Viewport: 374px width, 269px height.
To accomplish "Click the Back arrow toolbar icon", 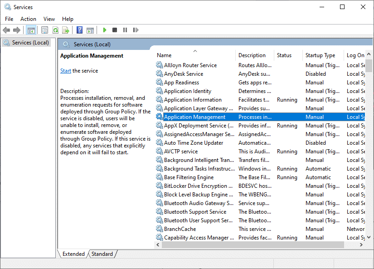I will [x=6, y=30].
